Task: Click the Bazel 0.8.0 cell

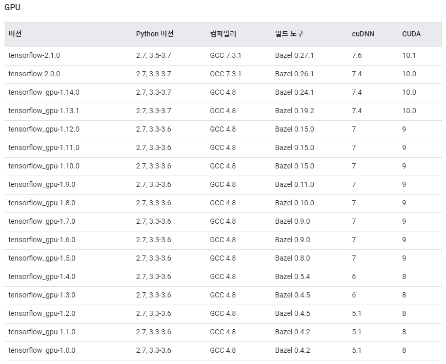Action: [292, 259]
